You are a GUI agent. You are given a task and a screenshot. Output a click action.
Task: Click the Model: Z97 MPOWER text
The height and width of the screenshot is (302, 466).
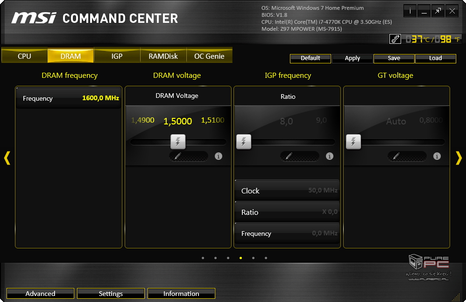coord(302,29)
